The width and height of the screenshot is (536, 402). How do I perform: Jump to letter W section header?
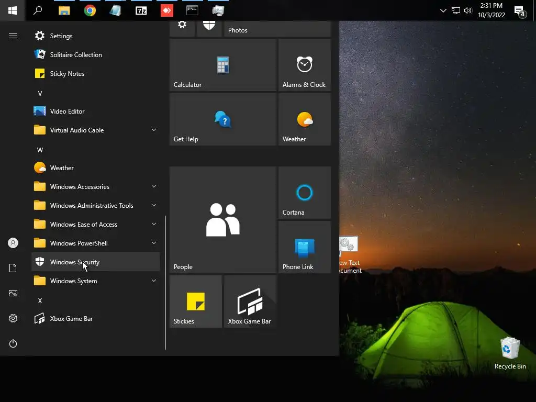point(40,150)
